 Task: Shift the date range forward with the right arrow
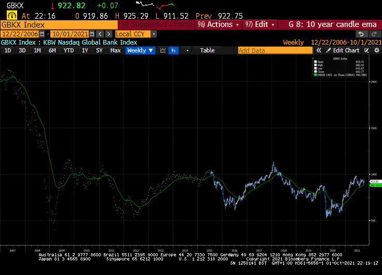coord(108,34)
